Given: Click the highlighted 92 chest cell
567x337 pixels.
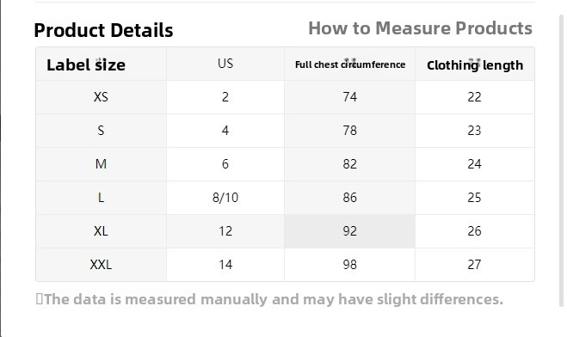Looking at the screenshot, I should pos(349,231).
